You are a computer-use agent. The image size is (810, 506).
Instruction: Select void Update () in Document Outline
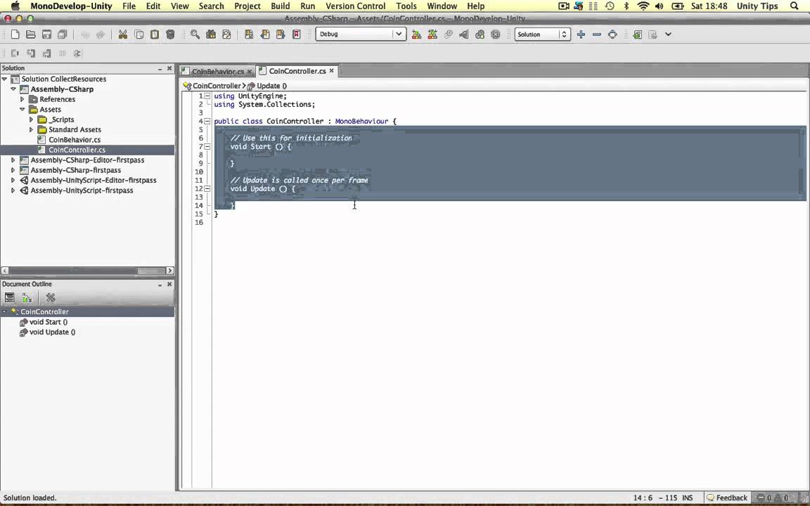[x=52, y=332]
